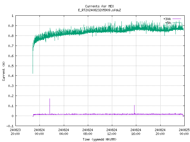190x142 pixels.
Task: Click the +30A legend label
Action: 167,19
